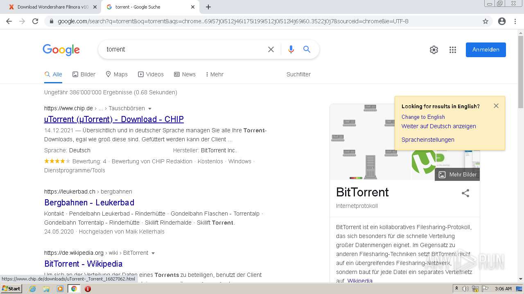This screenshot has height=294, width=524.
Task: Select the Alle results tab
Action: point(53,74)
